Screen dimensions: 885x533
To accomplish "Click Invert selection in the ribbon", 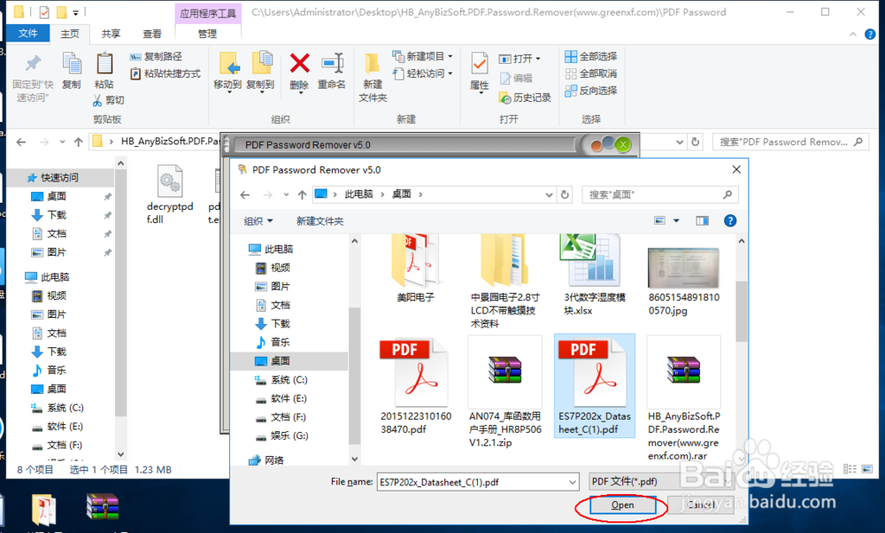I will point(591,90).
